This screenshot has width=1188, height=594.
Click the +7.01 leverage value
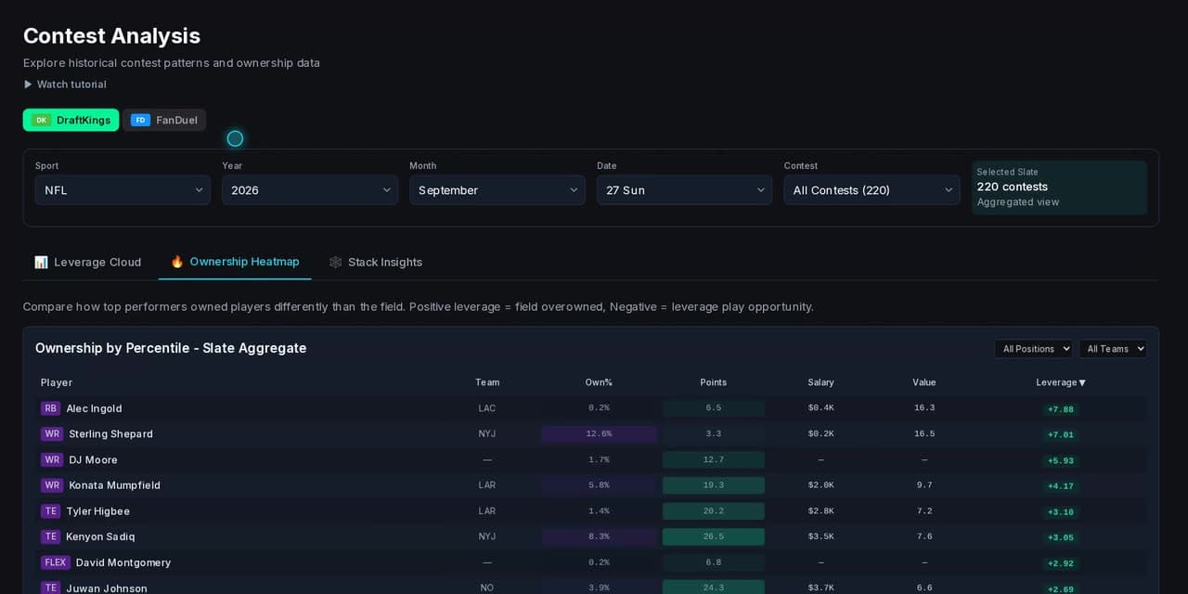[1060, 434]
